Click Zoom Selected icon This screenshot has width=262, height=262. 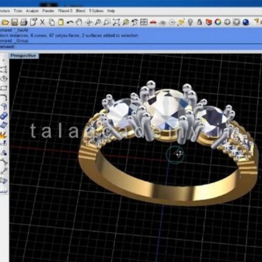pos(126,22)
